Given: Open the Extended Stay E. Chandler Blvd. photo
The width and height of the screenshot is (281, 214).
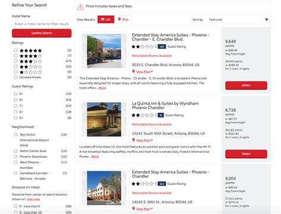Looking at the screenshot, I should click(104, 51).
